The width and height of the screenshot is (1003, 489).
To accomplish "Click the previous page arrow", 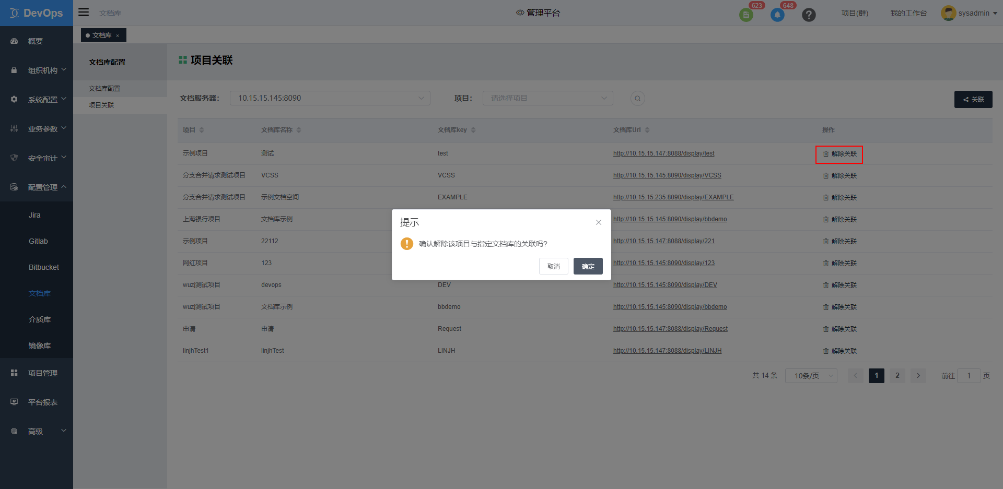I will pyautogui.click(x=856, y=376).
